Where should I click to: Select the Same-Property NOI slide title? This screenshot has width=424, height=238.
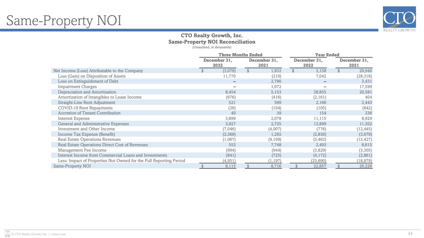64,21
